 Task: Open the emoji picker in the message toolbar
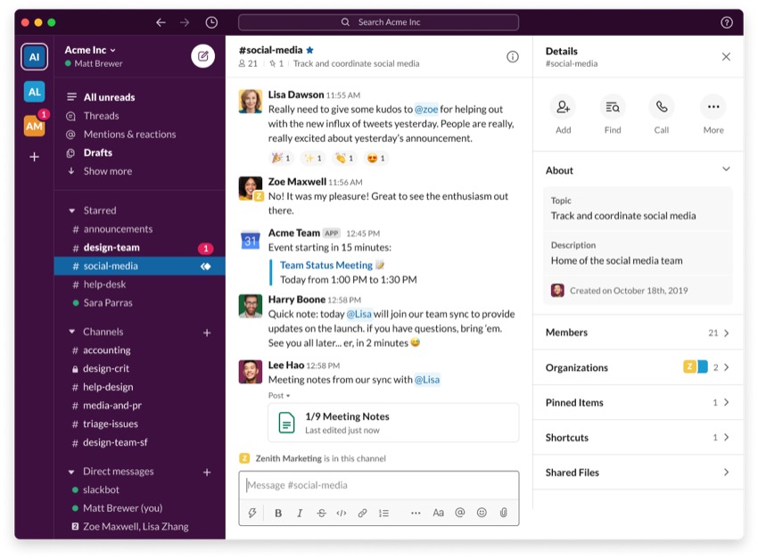pyautogui.click(x=482, y=513)
